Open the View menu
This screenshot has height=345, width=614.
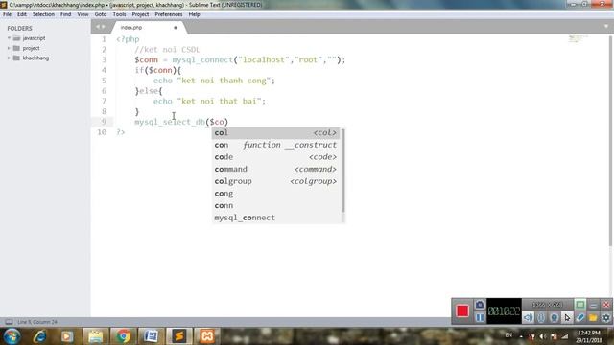coord(83,14)
